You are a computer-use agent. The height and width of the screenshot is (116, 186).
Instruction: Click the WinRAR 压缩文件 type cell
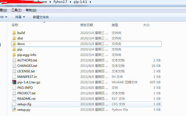tap(125, 82)
